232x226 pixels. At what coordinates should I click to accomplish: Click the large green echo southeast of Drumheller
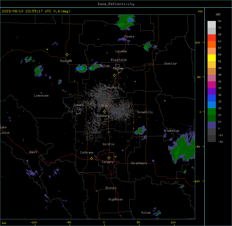[183, 148]
